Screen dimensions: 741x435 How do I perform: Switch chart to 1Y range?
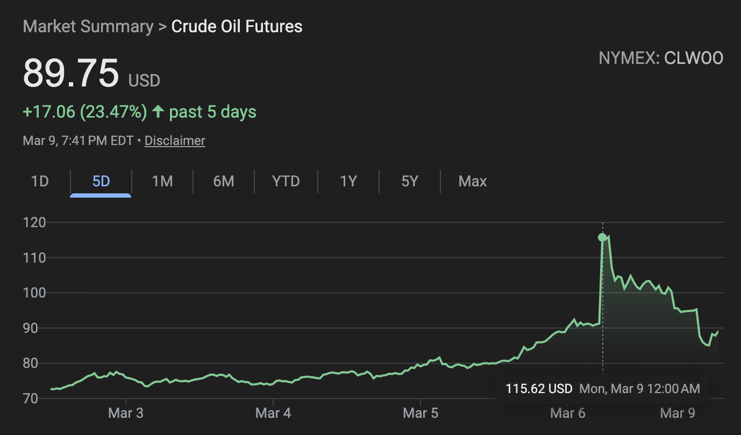click(348, 182)
